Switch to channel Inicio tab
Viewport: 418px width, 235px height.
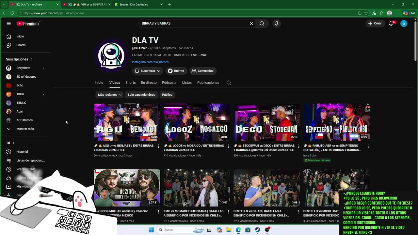99,83
